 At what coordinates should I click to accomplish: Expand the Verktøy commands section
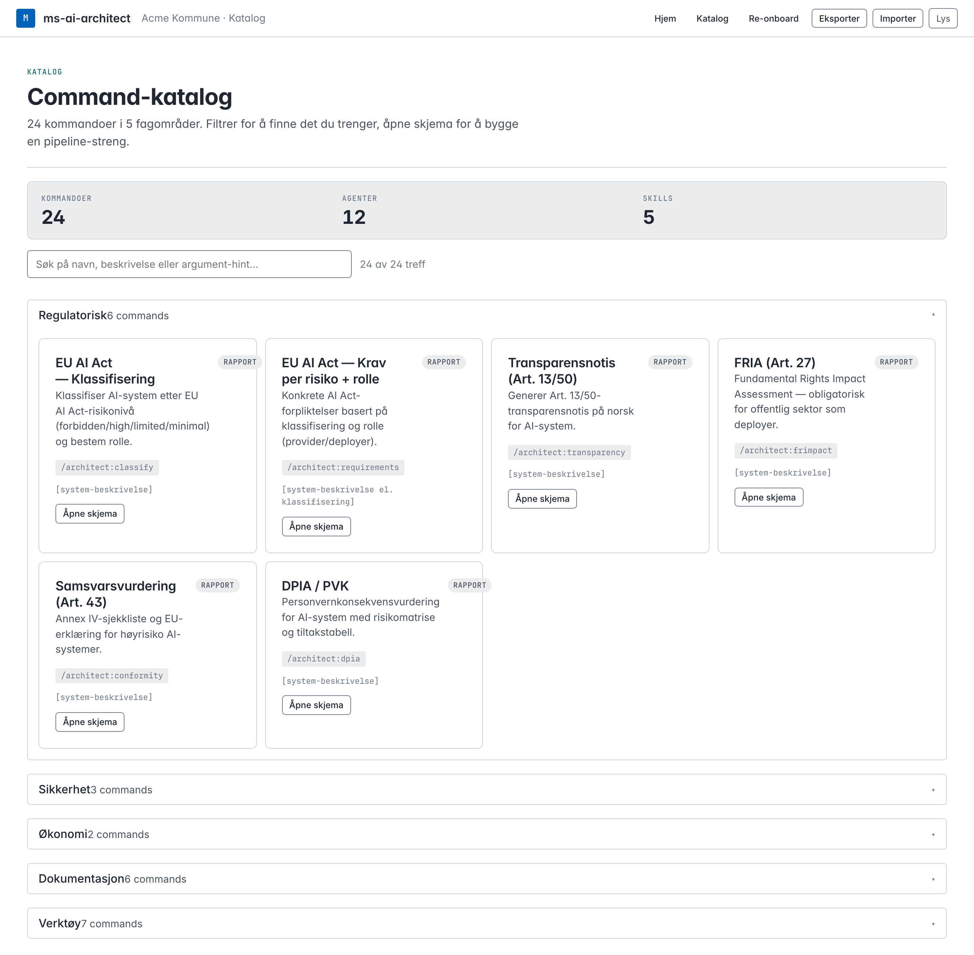pos(487,923)
